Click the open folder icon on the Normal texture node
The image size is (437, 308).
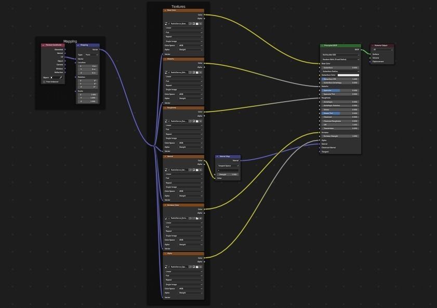197,170
